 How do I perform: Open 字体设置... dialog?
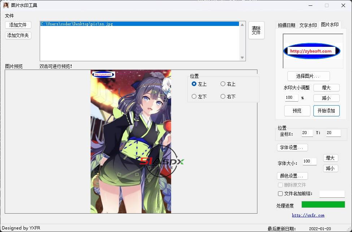pyautogui.click(x=292, y=148)
